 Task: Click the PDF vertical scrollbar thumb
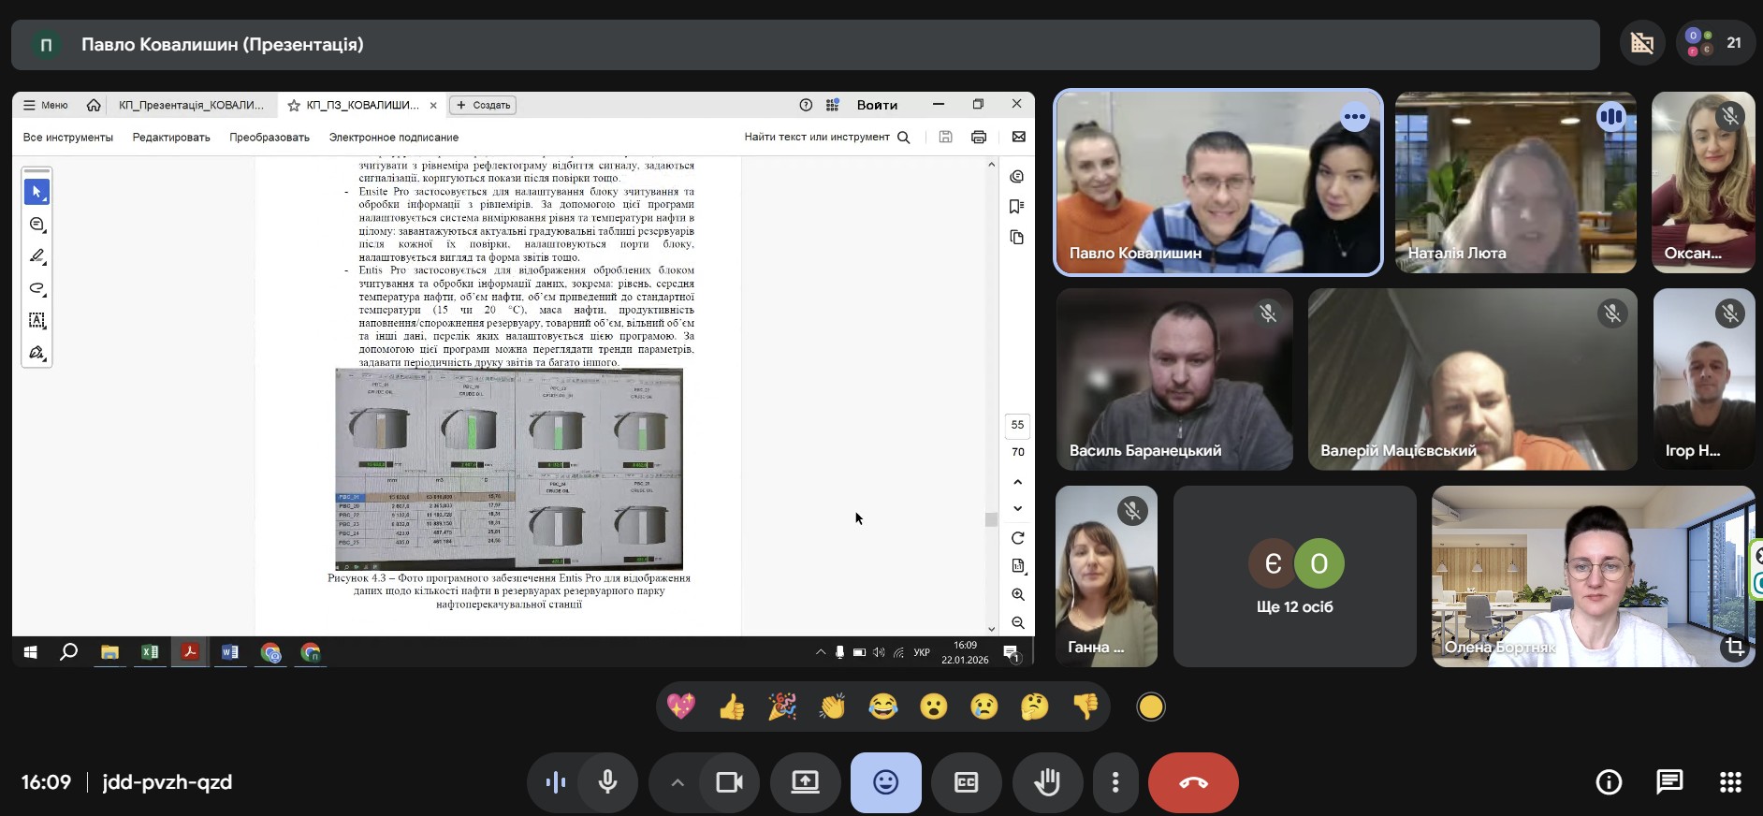[x=991, y=519]
